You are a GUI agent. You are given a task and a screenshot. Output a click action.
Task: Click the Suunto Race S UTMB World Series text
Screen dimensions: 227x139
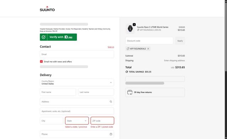153,27
